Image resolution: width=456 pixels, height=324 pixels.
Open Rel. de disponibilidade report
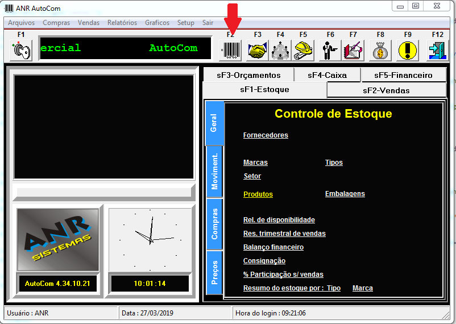(279, 220)
